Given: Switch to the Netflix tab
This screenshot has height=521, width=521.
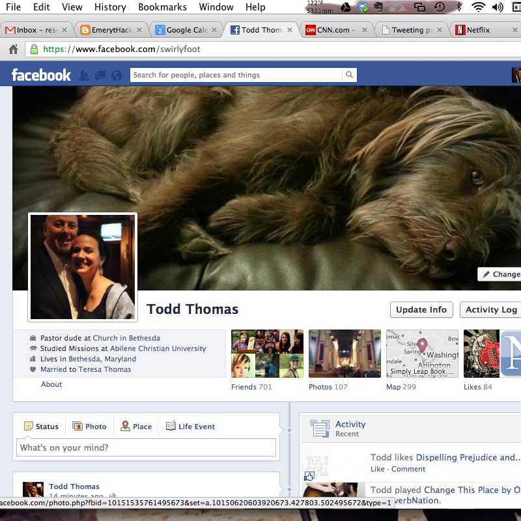Looking at the screenshot, I should tap(482, 30).
